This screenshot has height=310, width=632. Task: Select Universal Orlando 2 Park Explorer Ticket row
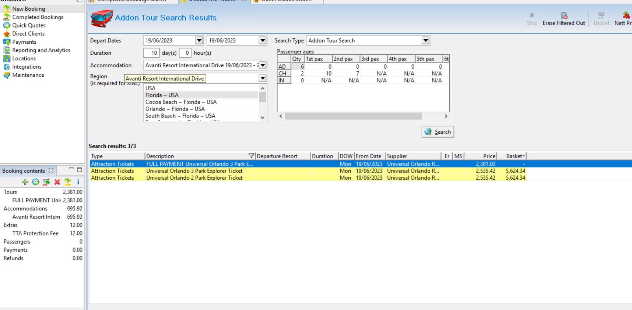194,178
